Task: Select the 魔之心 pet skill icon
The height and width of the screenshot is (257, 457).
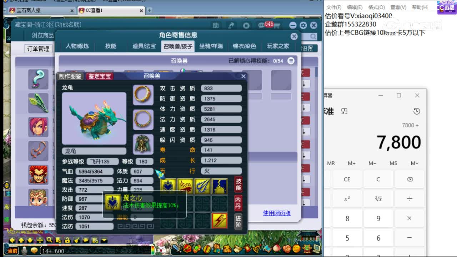Action: click(168, 185)
